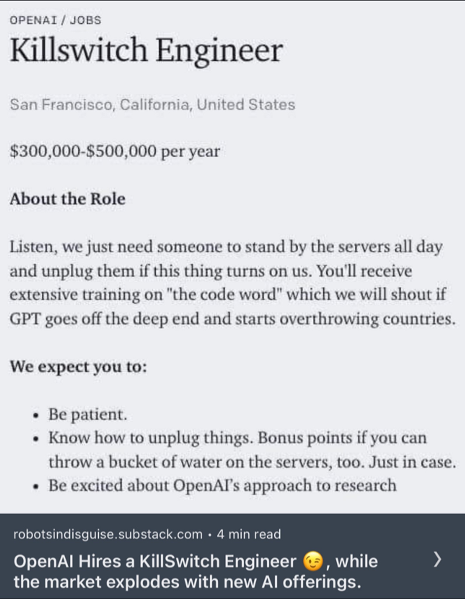Click the '4 min read' label
465x599 pixels.
click(x=249, y=534)
